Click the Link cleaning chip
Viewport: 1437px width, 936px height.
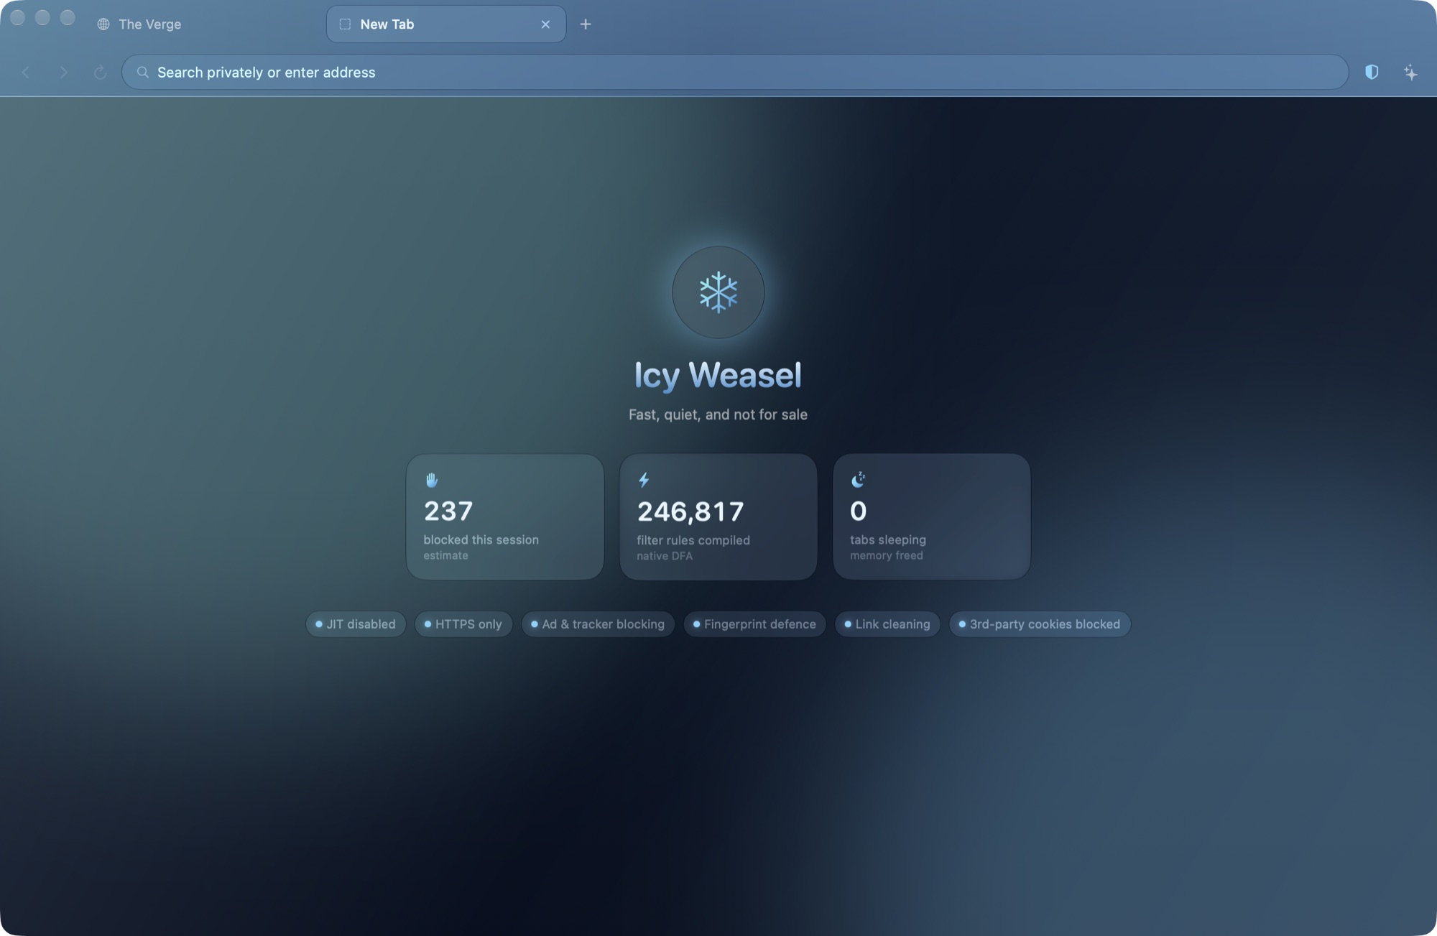click(887, 624)
